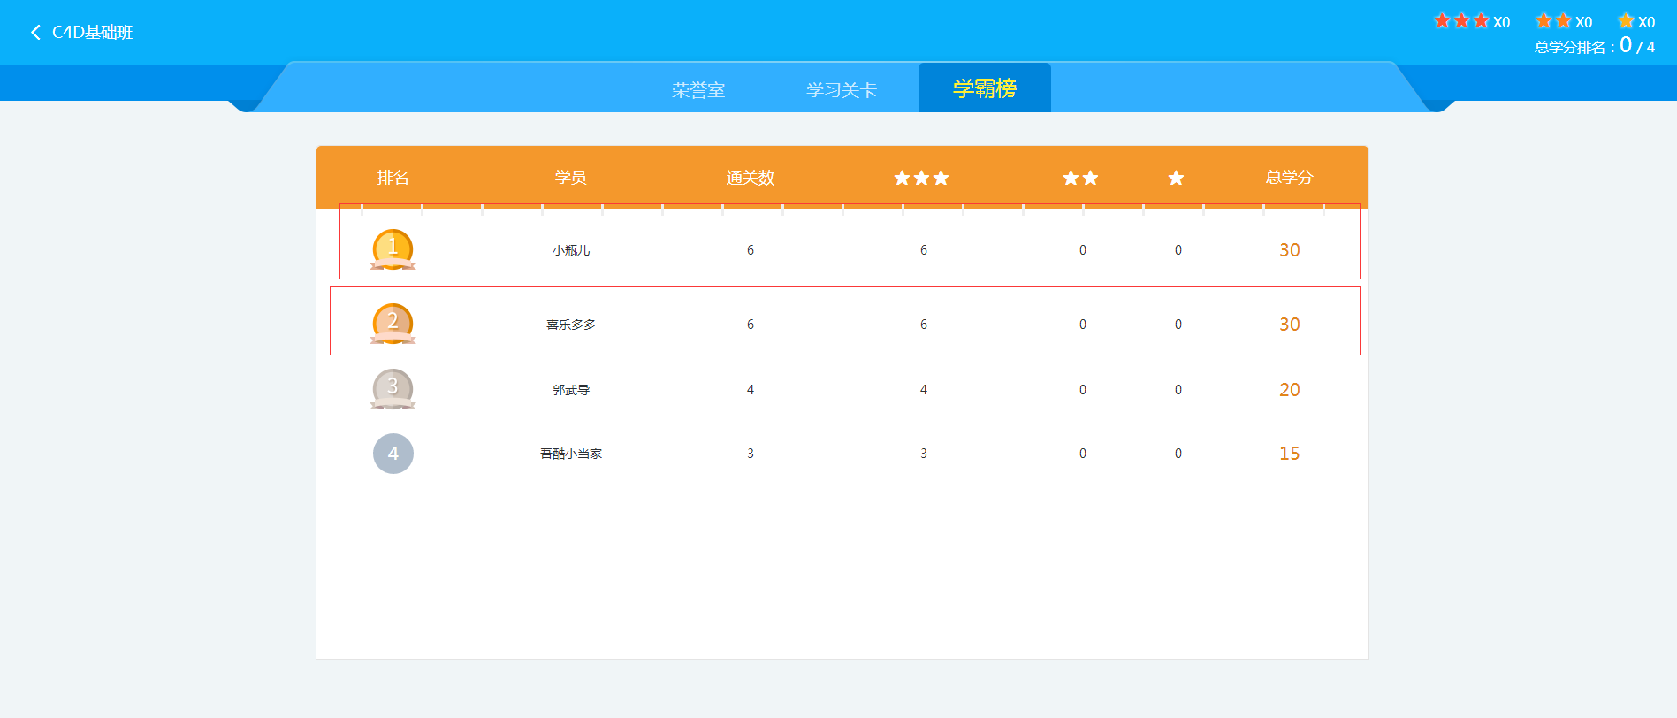Click the two-star column header icon
Viewport: 1677px width, 718px height.
click(1080, 179)
